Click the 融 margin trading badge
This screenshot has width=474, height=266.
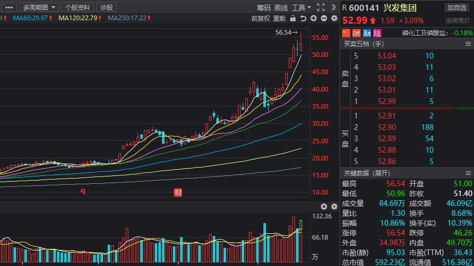tap(367, 33)
